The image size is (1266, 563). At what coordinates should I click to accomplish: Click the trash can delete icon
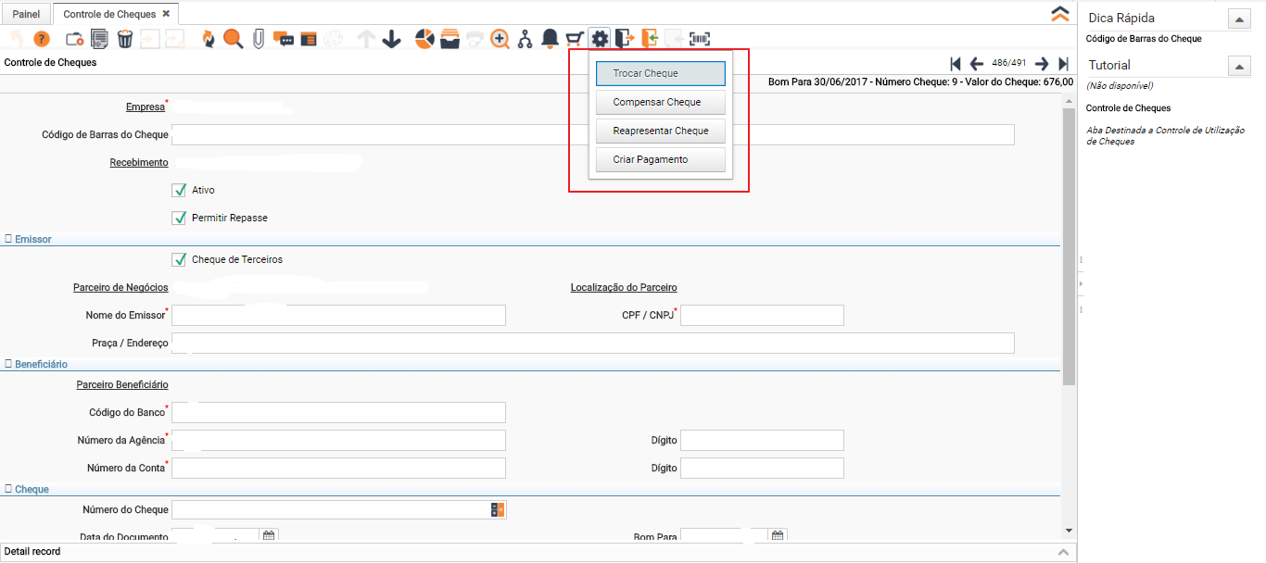pos(125,39)
